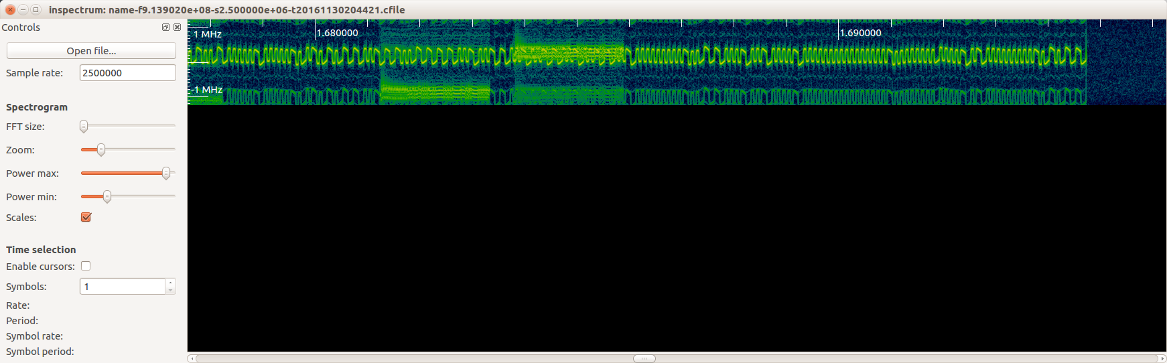This screenshot has height=363, width=1167.
Task: Click the 1 MHz frequency scale label
Action: tap(208, 34)
